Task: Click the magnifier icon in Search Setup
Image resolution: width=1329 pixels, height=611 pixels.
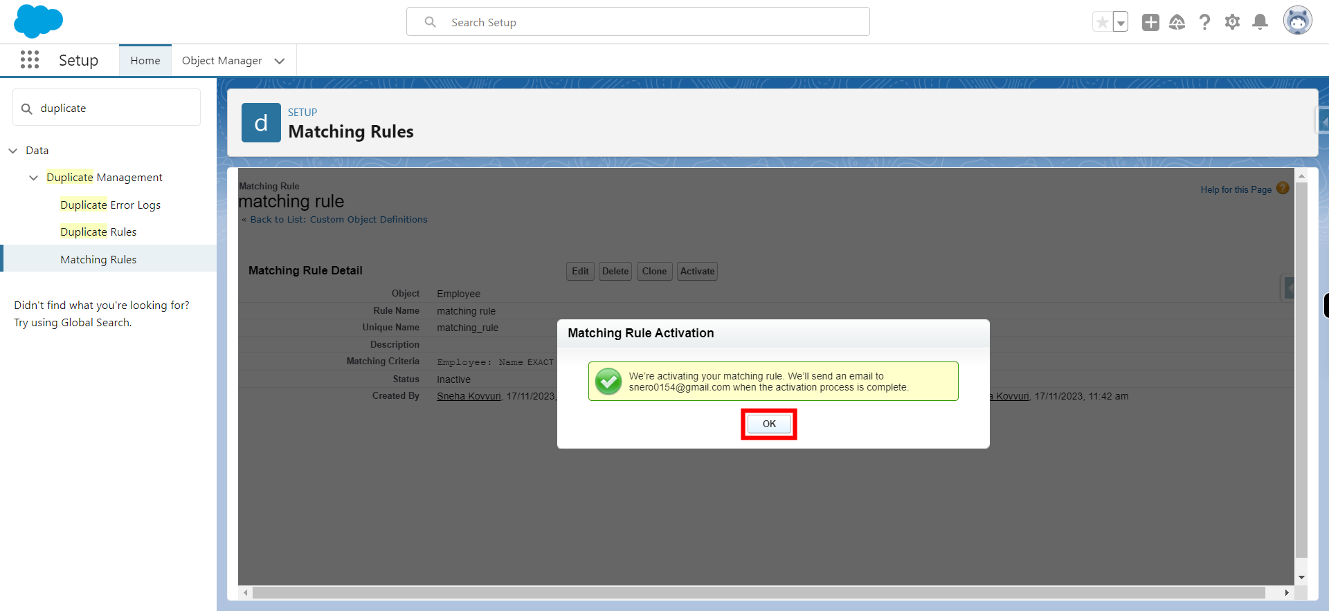Action: [430, 22]
